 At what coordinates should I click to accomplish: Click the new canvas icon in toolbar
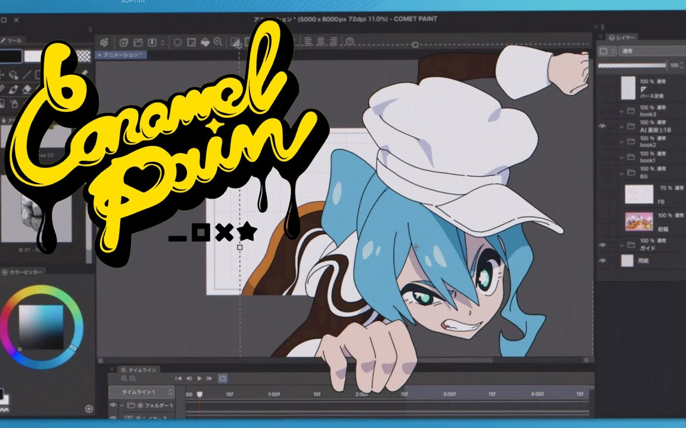124,42
